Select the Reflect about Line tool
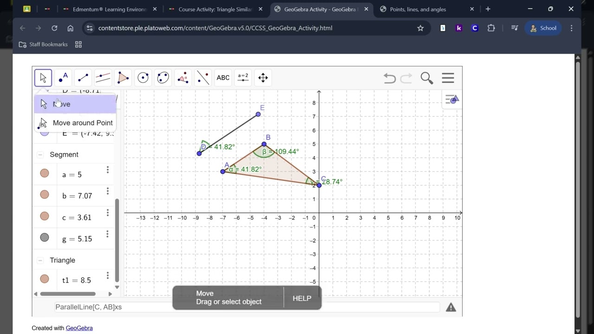The height and width of the screenshot is (334, 594). (x=203, y=78)
